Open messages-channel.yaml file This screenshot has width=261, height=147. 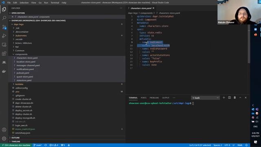coord(28,65)
